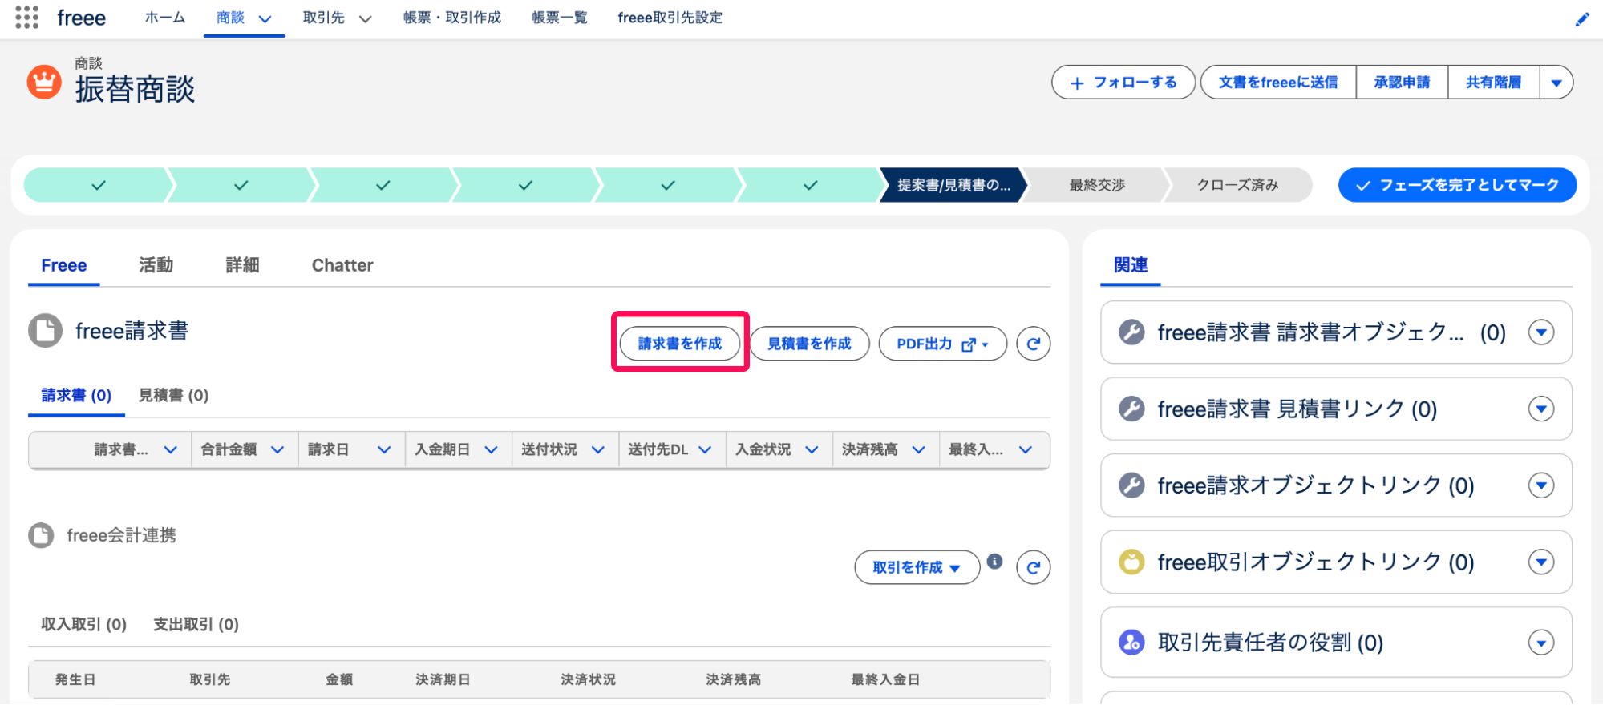The height and width of the screenshot is (705, 1603).
Task: Go to ホーム in navigation bar
Action: 164,18
